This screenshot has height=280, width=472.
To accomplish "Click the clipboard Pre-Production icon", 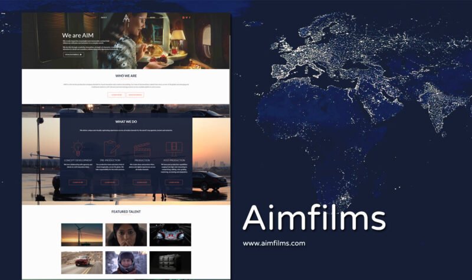I will point(110,148).
